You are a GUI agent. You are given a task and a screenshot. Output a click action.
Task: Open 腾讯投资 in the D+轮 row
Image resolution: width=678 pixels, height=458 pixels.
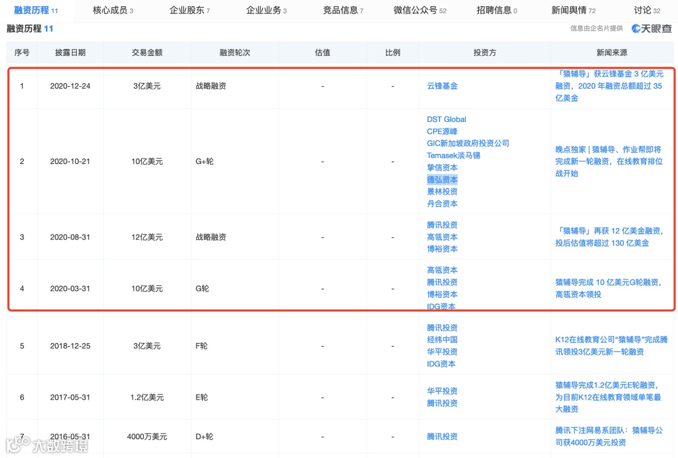[442, 437]
